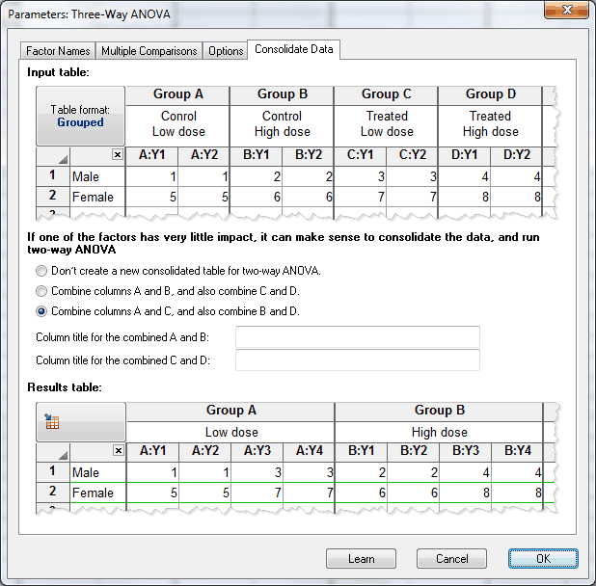596x586 pixels.
Task: Go to the Options tab
Action: click(226, 51)
